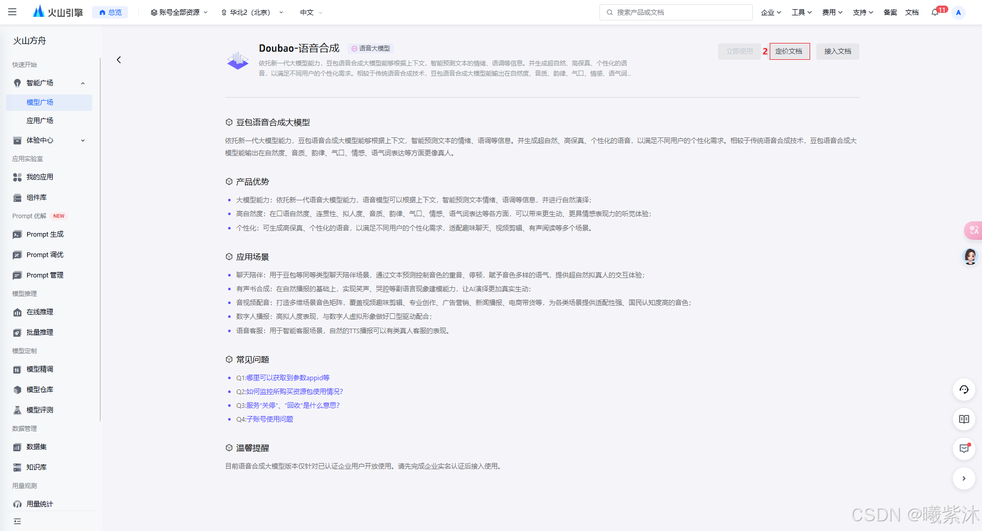This screenshot has width=982, height=531.
Task: Open the 文档 link in top bar
Action: point(912,12)
